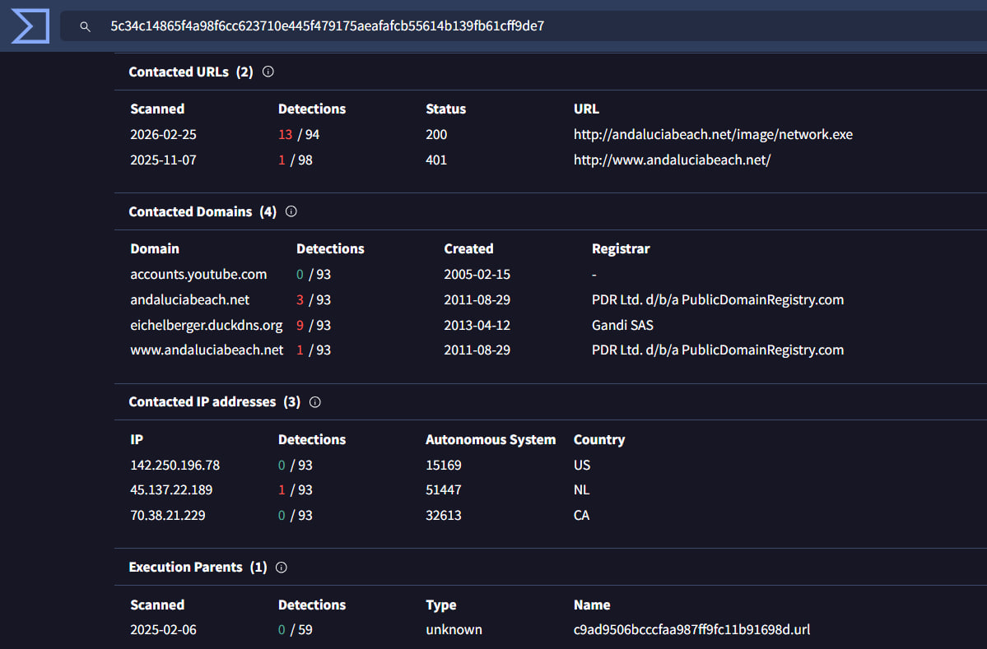Image resolution: width=987 pixels, height=649 pixels.
Task: Select the accounts.youtube.com domain
Action: tap(198, 274)
